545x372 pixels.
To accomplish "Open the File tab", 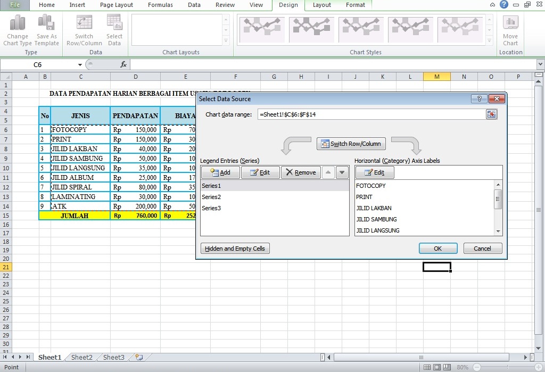I will 14,5.
